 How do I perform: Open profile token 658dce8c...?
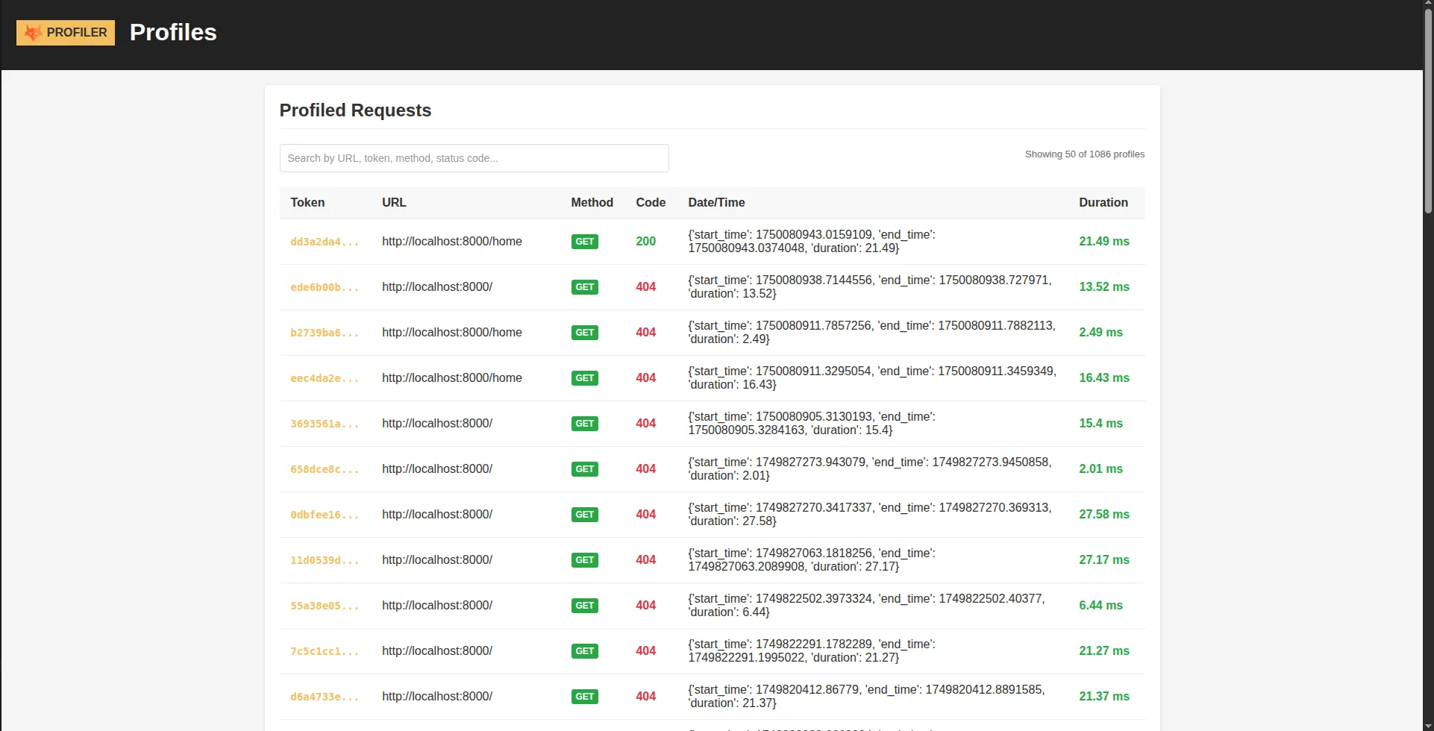coord(325,469)
